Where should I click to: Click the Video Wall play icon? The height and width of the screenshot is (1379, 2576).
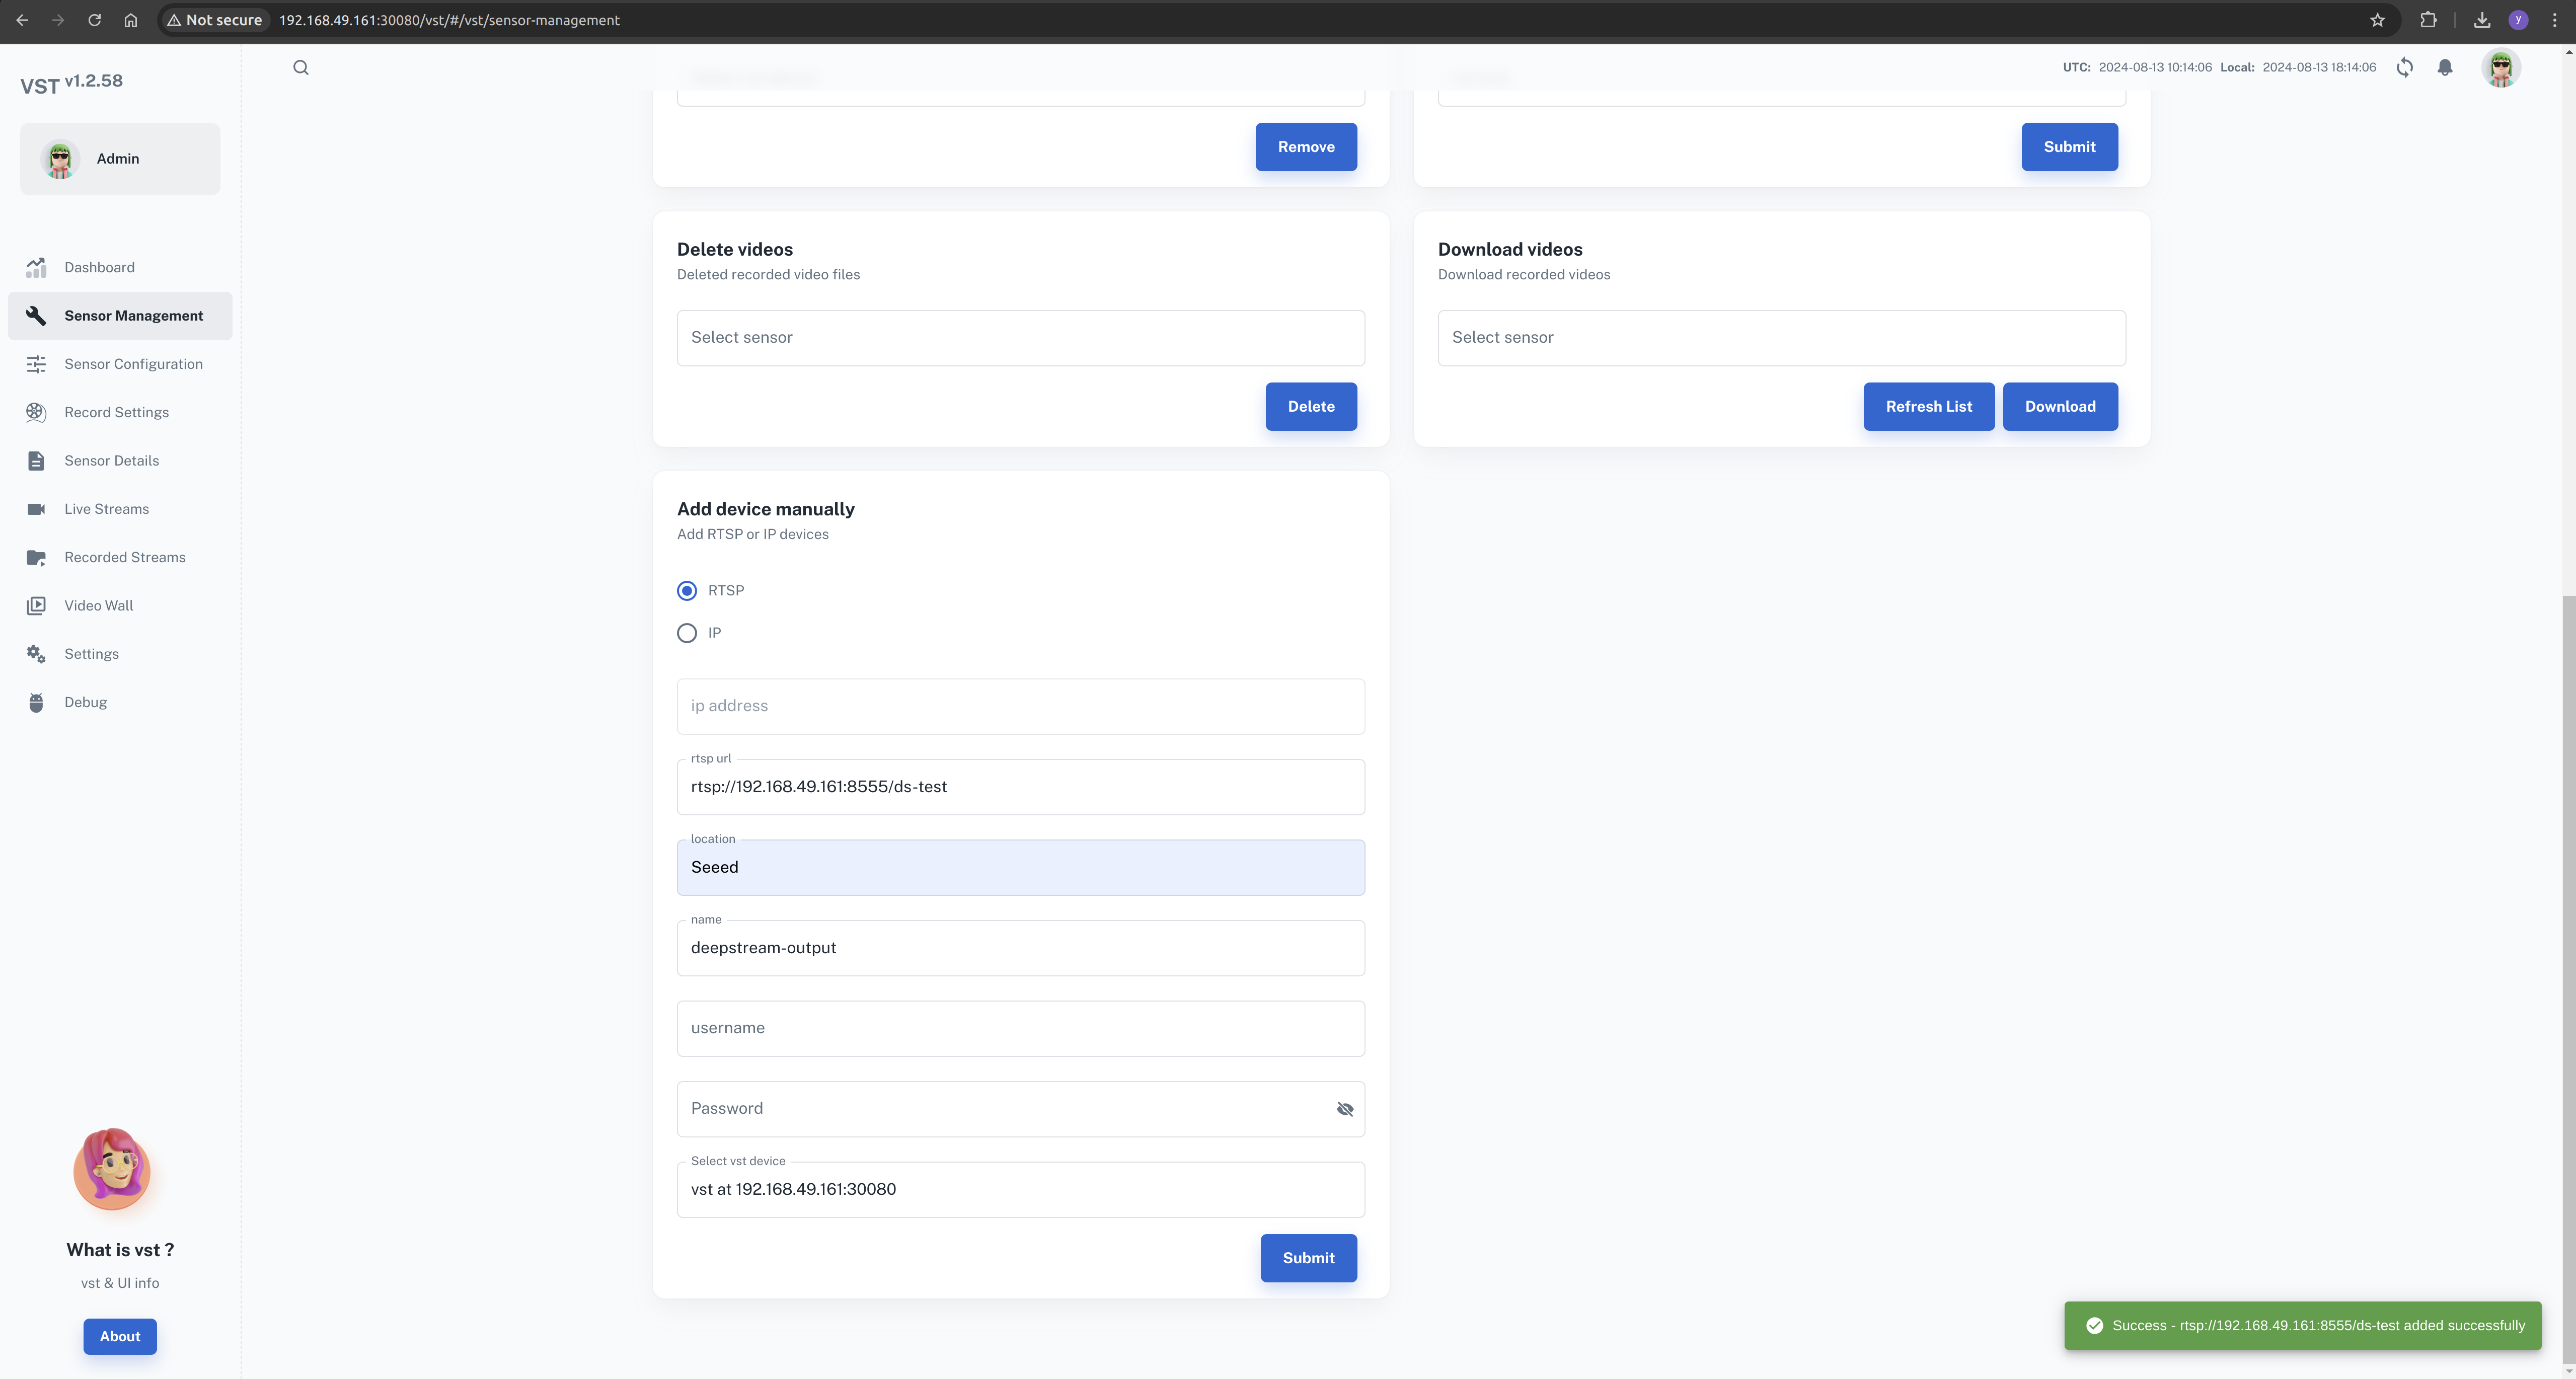tap(36, 606)
